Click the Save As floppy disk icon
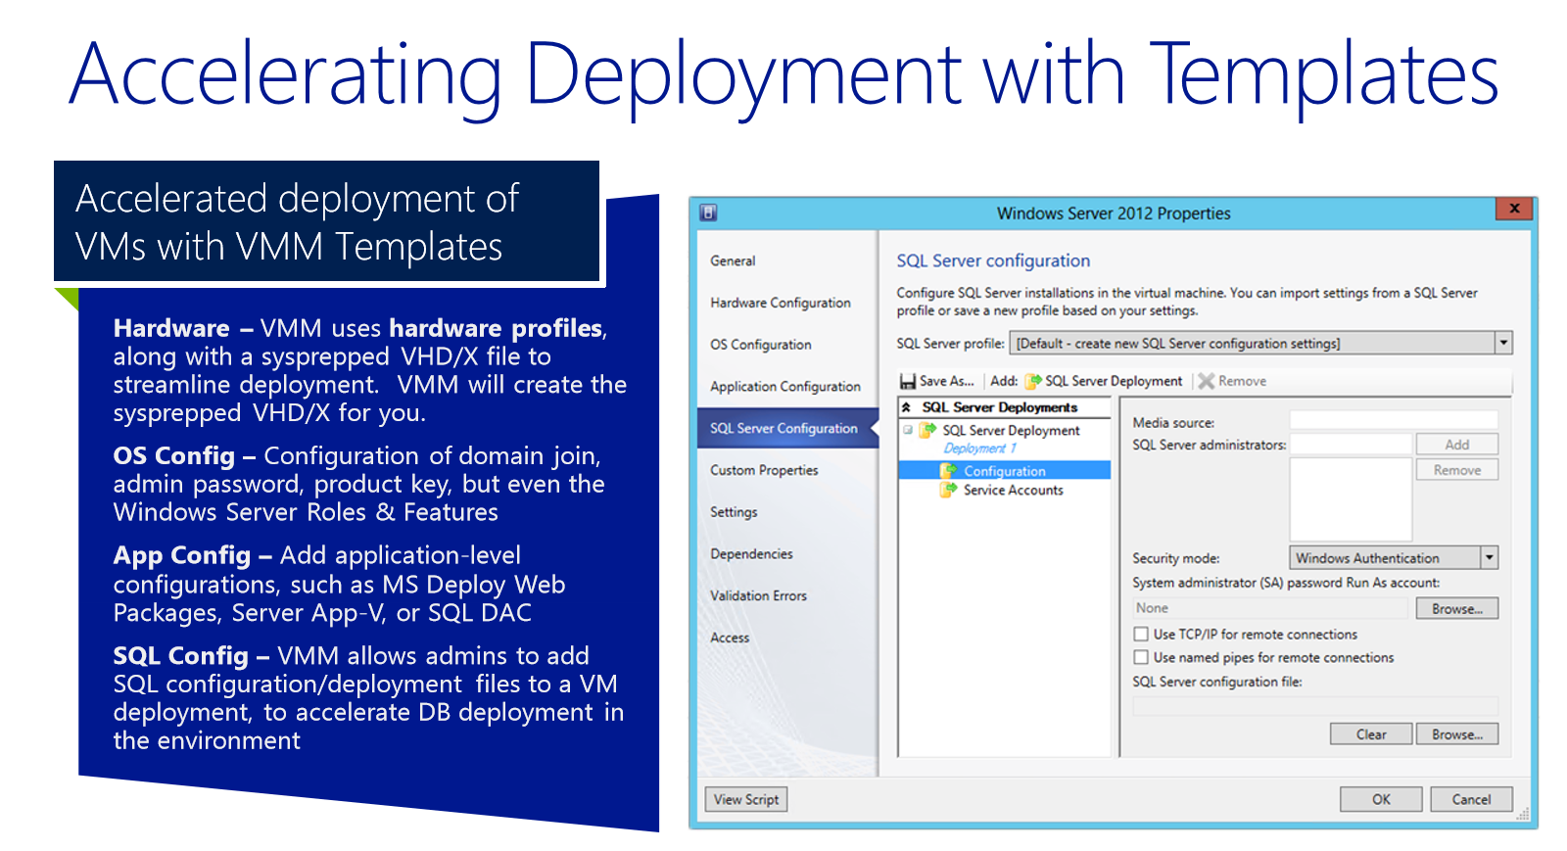 pyautogui.click(x=908, y=381)
